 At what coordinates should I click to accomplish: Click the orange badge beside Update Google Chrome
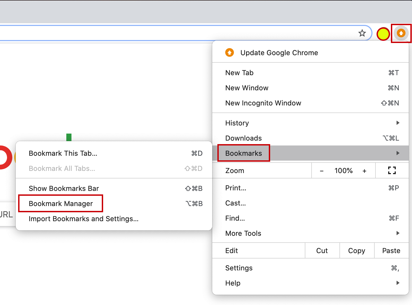point(229,52)
